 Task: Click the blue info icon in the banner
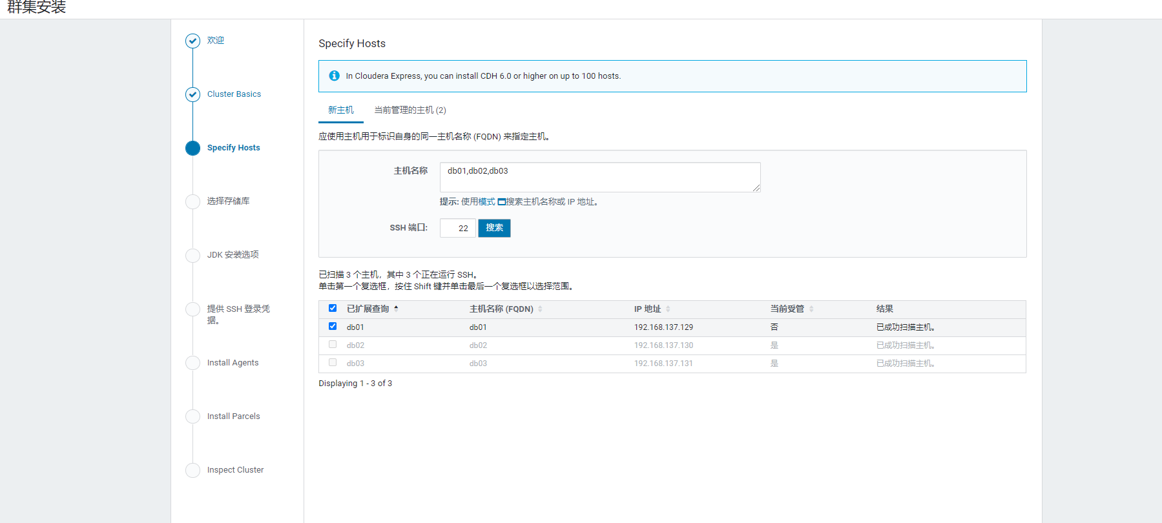coord(334,76)
